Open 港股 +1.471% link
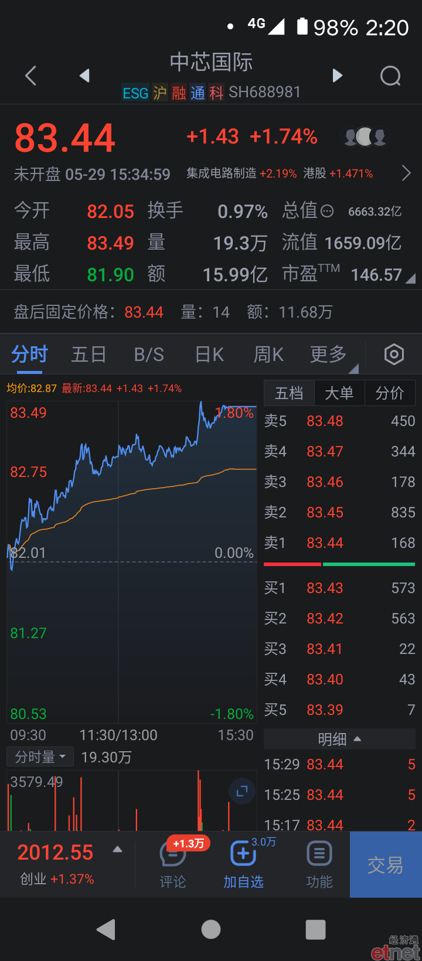This screenshot has width=422, height=961. coord(338,173)
